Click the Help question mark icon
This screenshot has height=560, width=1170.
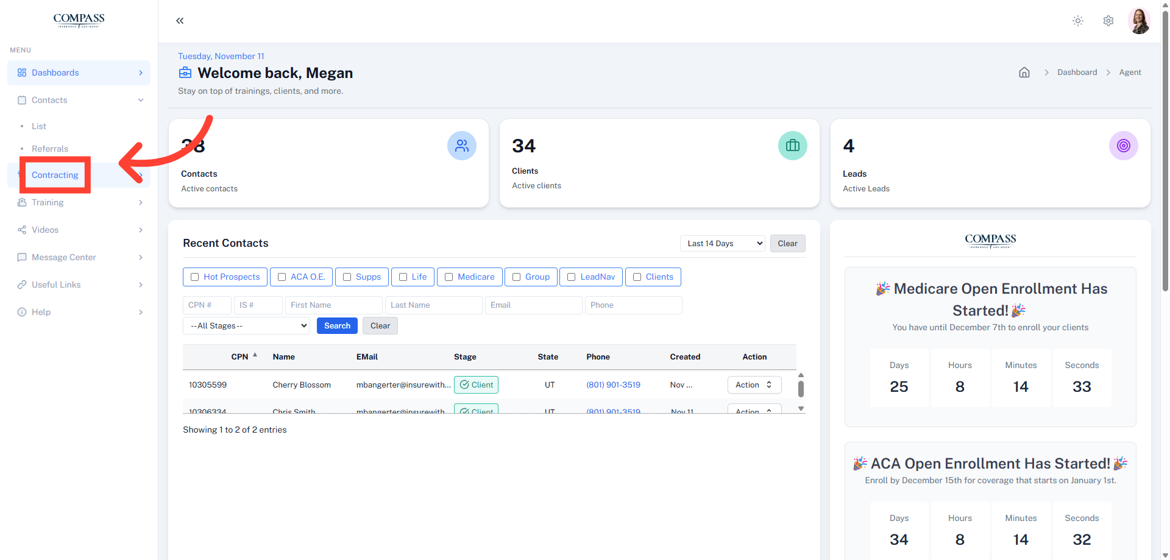click(x=22, y=312)
